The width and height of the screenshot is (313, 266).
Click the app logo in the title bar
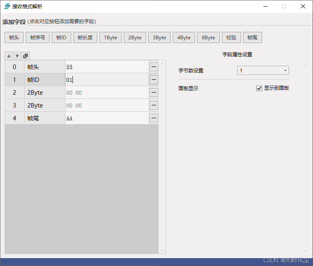click(x=7, y=6)
